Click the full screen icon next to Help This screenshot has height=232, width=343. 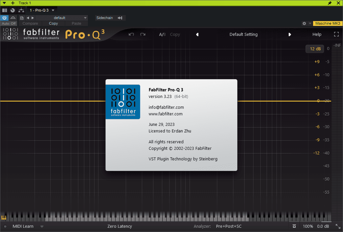click(336, 34)
